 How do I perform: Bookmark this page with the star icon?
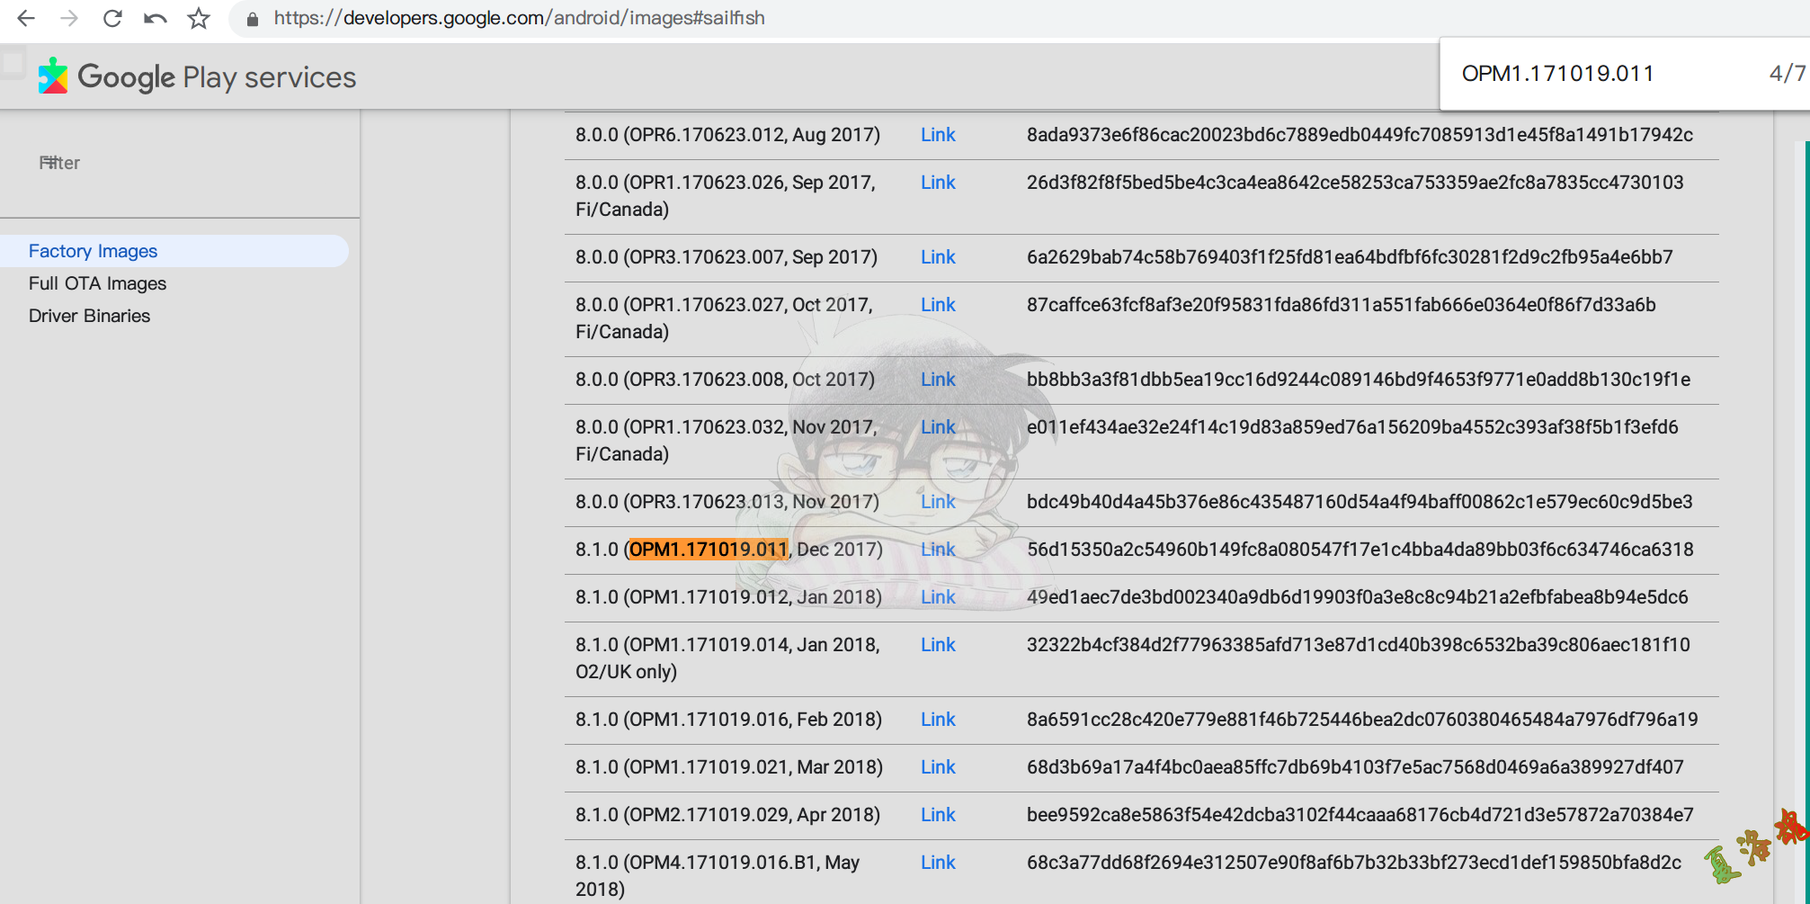tap(199, 18)
